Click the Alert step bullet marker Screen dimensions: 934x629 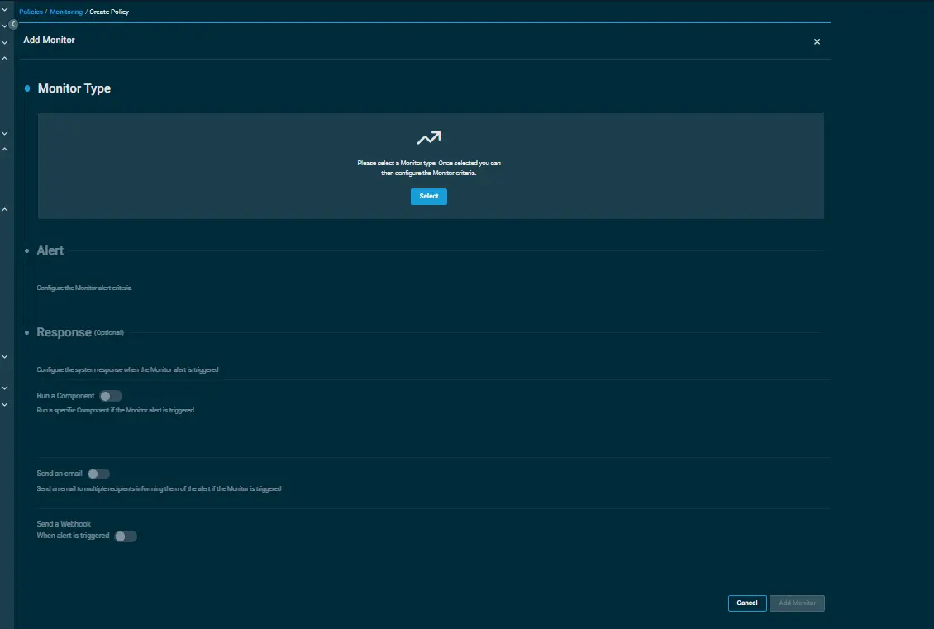[x=27, y=250]
